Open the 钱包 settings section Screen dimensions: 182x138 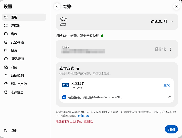(x=24, y=34)
